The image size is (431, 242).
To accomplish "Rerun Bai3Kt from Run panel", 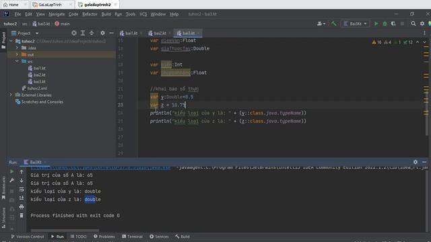I will point(12,171).
